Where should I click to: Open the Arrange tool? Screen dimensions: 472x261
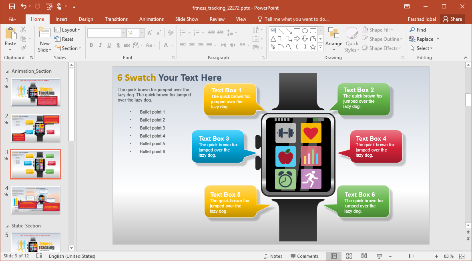[x=333, y=39]
